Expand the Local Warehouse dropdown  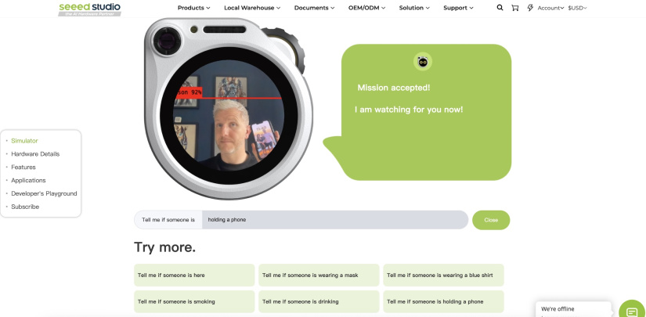click(x=252, y=8)
